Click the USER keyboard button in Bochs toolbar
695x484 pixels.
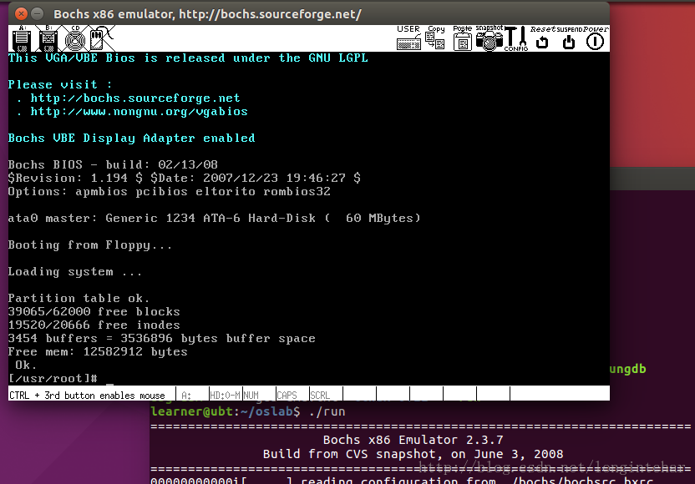408,38
